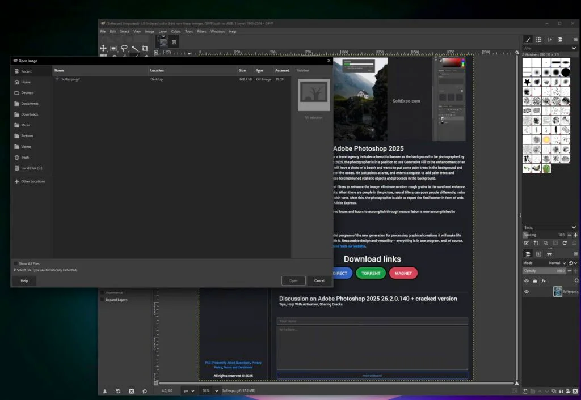Select the Crop tool in the toolbox
This screenshot has width=581, height=400.
[x=145, y=48]
